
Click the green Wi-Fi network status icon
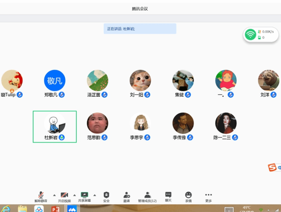(250, 34)
